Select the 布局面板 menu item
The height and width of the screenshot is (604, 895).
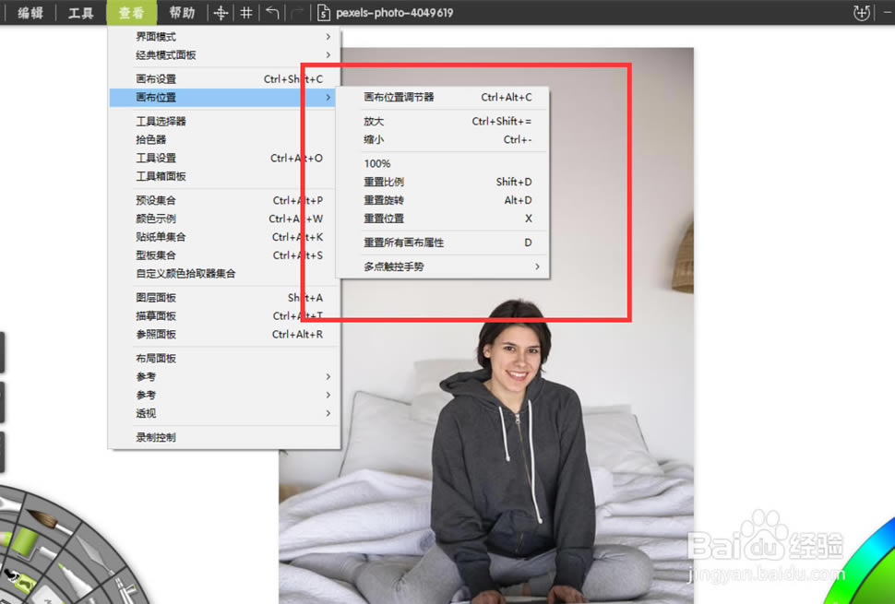[x=224, y=358]
